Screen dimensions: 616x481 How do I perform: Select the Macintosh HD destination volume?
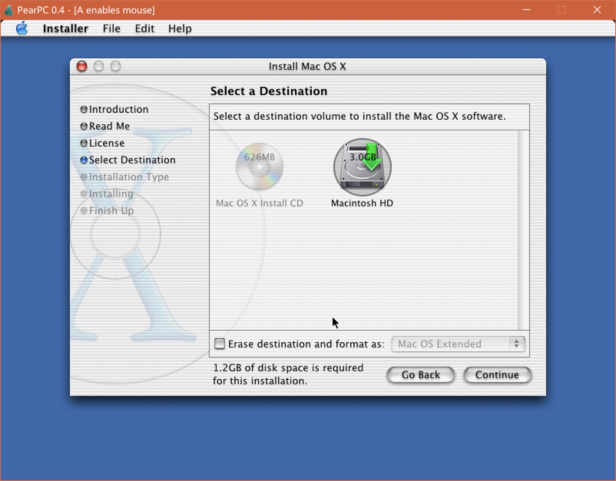pyautogui.click(x=362, y=167)
